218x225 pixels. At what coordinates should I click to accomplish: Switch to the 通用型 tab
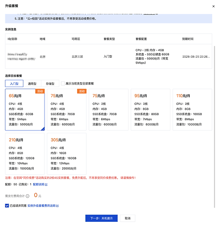click(x=32, y=83)
